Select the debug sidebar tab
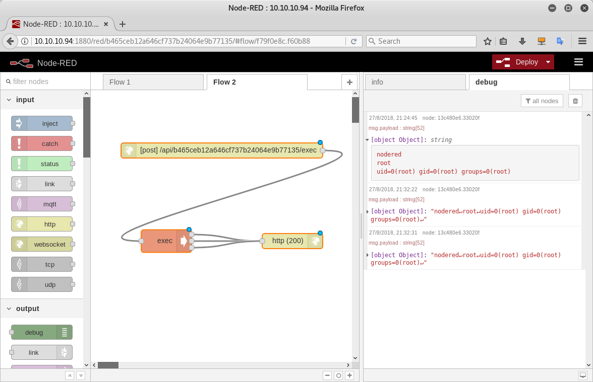Screen dimensions: 593x382 coord(519,82)
